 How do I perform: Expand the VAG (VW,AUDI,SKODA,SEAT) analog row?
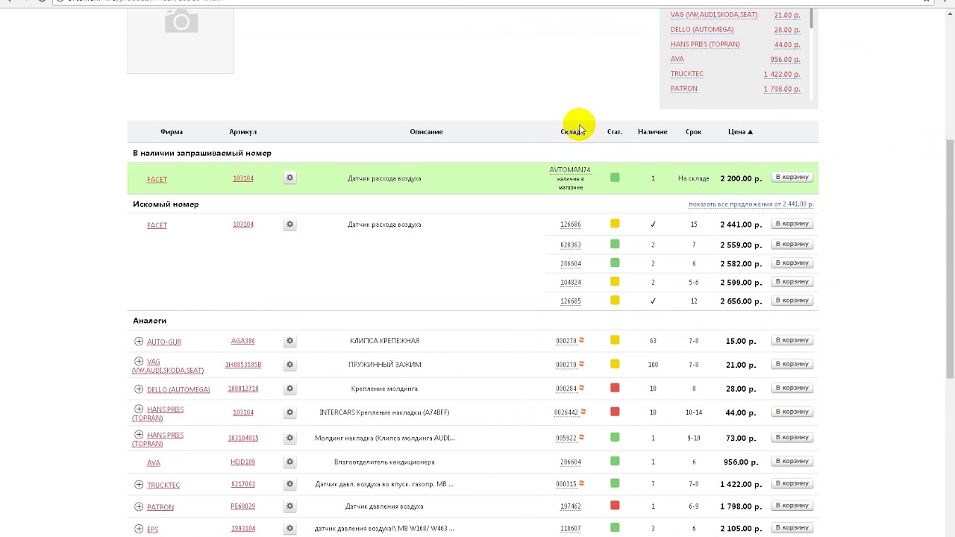139,361
